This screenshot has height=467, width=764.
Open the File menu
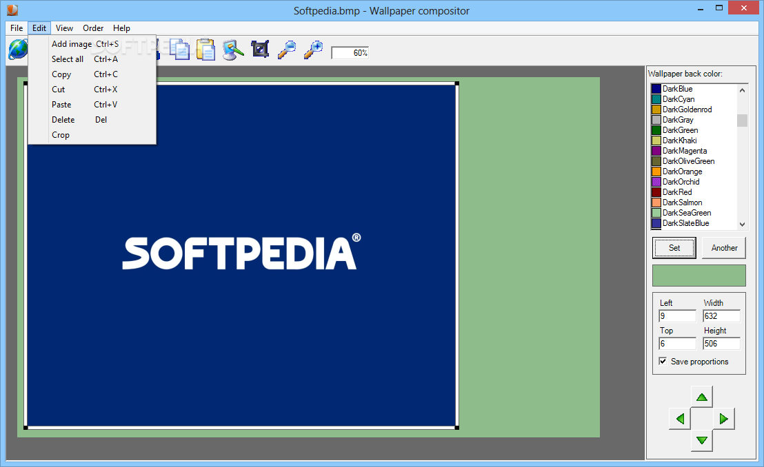coord(17,28)
